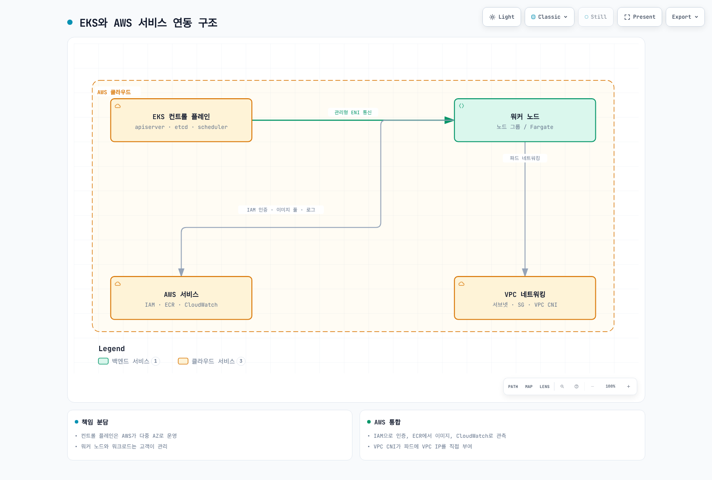
Task: Click the 책임 분담 card heading
Action: click(95, 422)
